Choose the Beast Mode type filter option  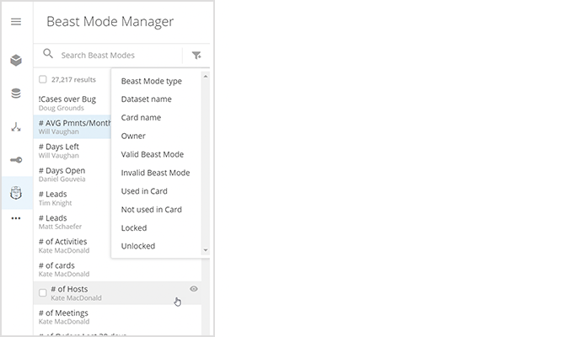tap(152, 81)
